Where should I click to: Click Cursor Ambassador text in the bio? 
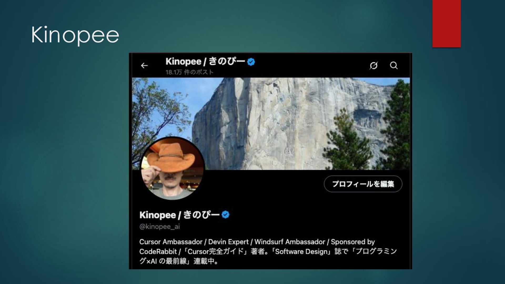(171, 242)
